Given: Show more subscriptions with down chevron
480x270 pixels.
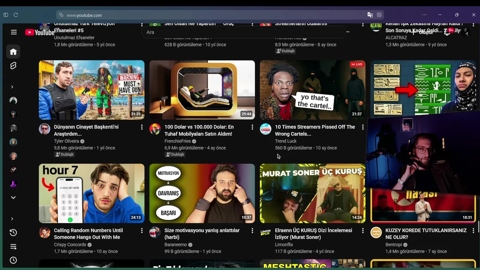Looking at the screenshot, I should click(13, 198).
